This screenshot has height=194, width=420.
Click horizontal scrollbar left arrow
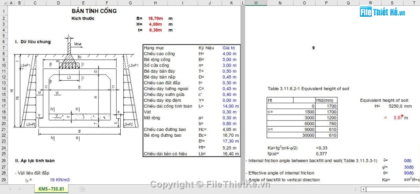pyautogui.click(x=363, y=189)
